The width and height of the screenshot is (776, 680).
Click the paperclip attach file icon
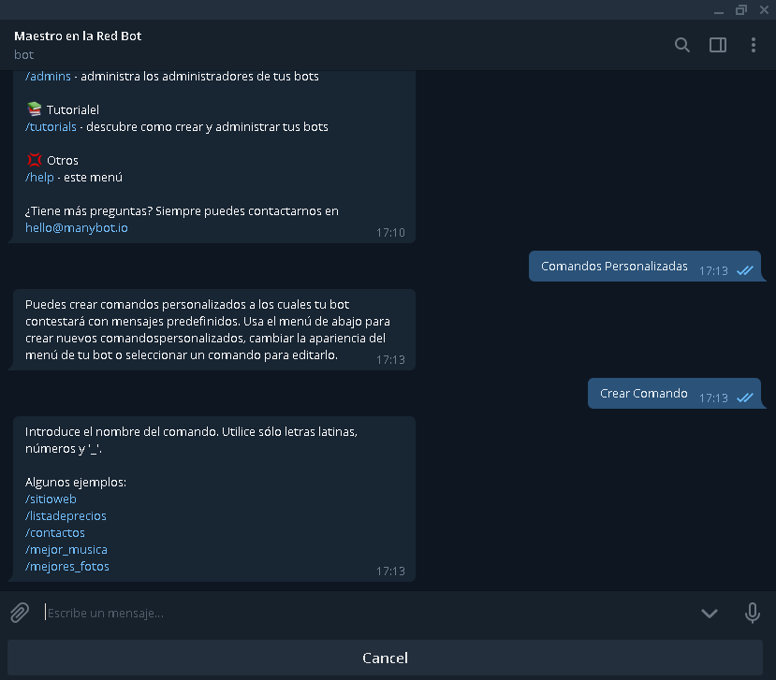click(x=20, y=613)
